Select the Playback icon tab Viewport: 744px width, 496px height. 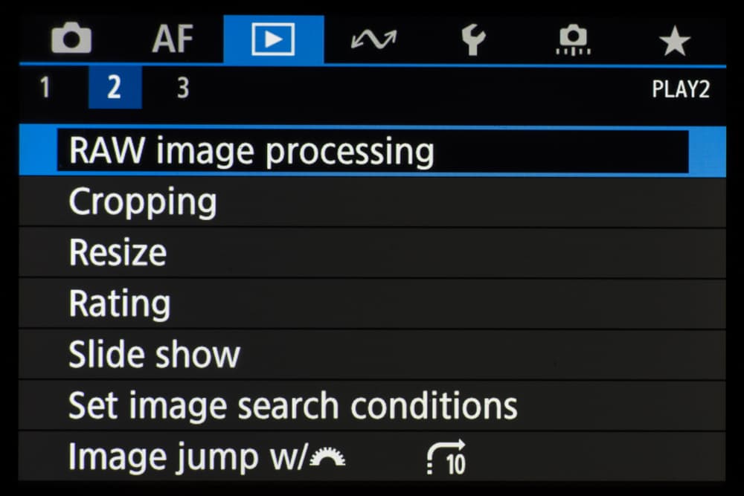(273, 39)
